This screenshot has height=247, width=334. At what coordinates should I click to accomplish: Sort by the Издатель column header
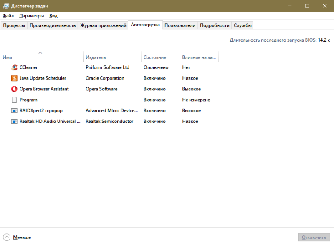point(112,57)
